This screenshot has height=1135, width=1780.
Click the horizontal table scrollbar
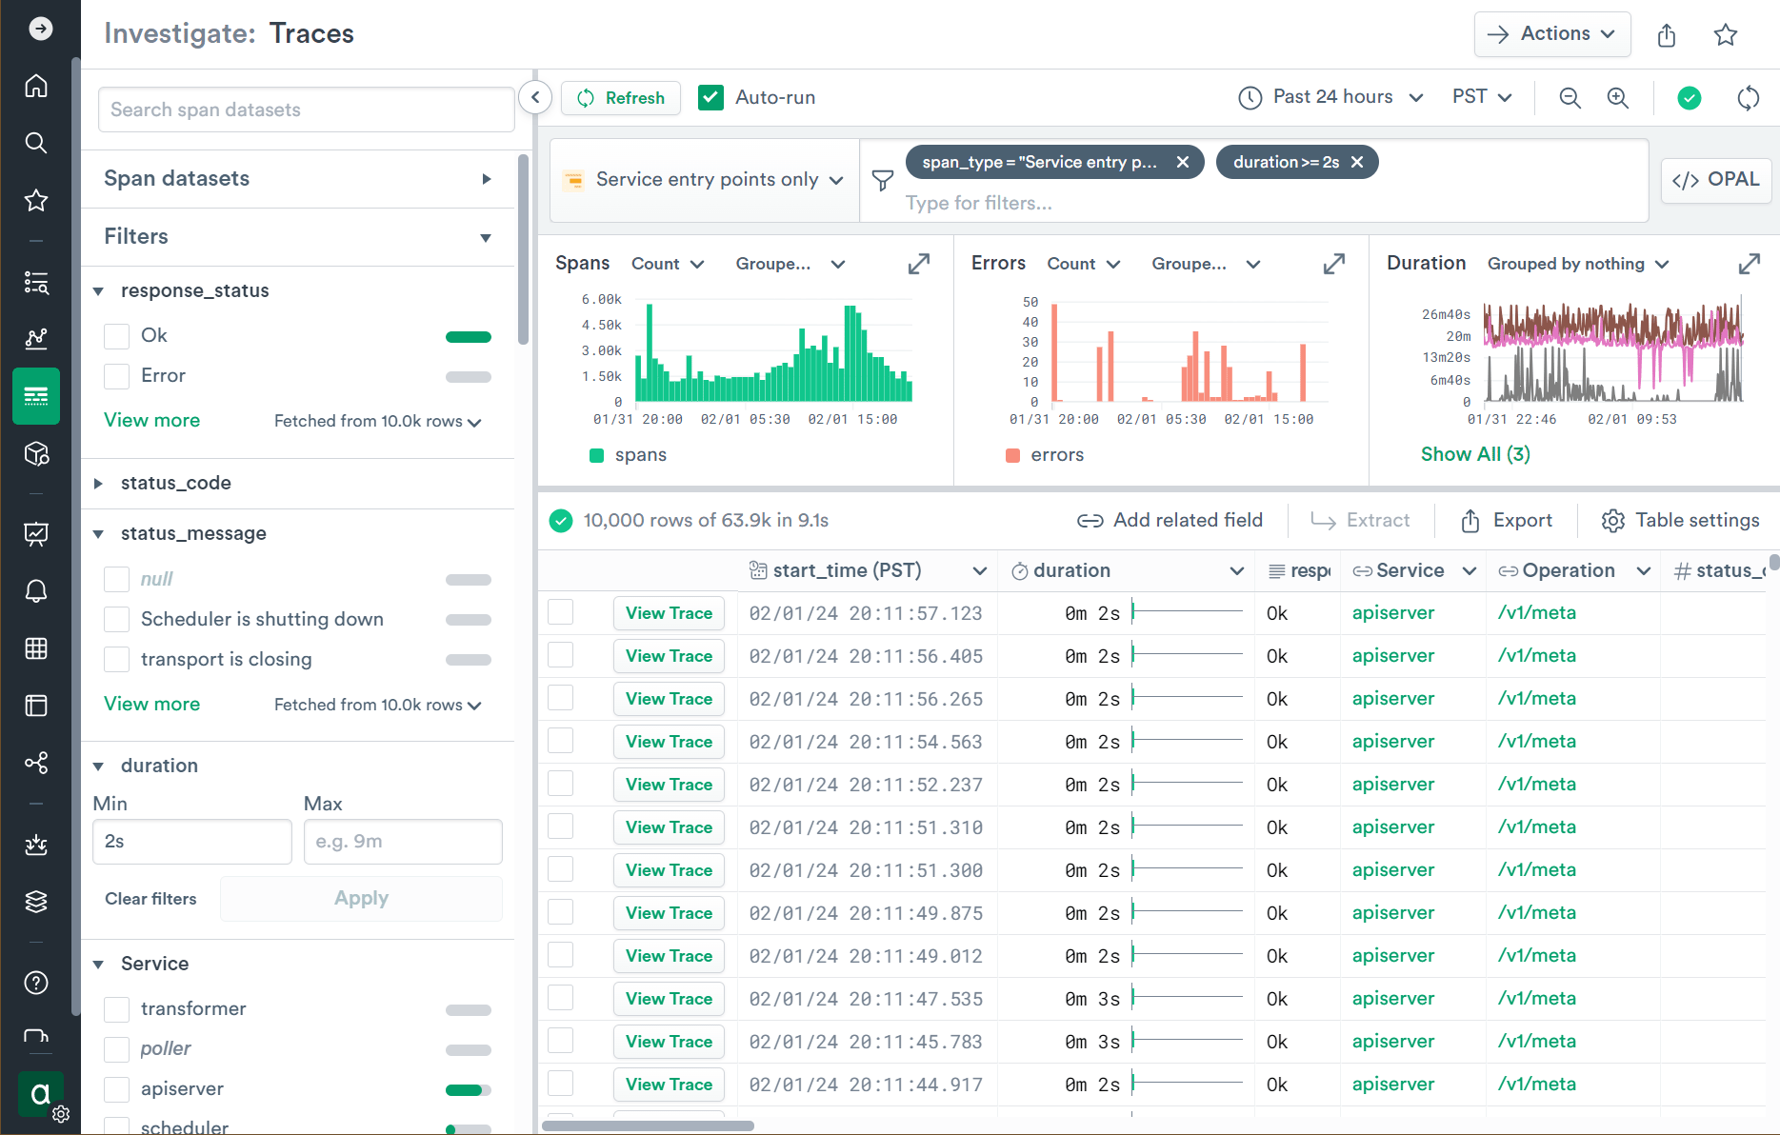pos(648,1125)
